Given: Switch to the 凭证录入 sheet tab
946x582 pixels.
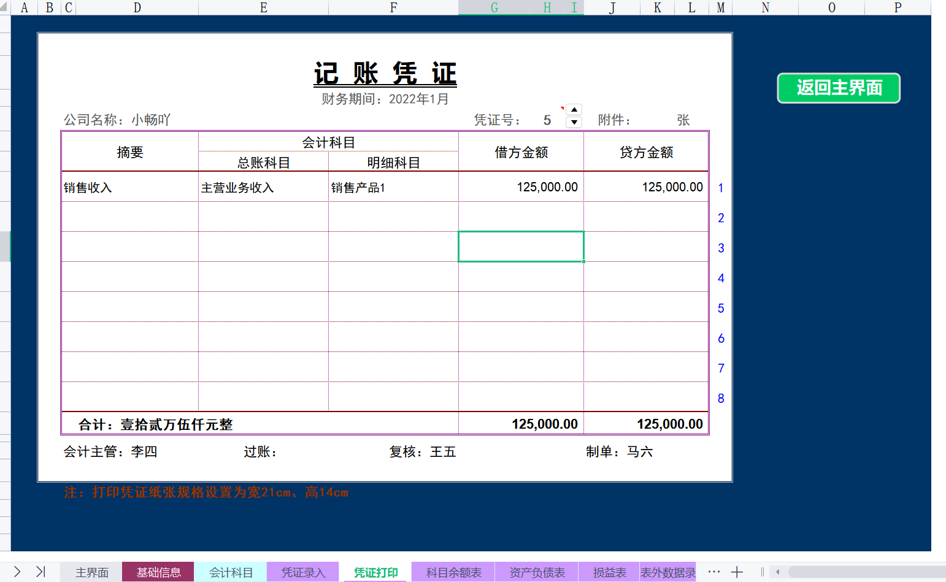Looking at the screenshot, I should tap(303, 572).
